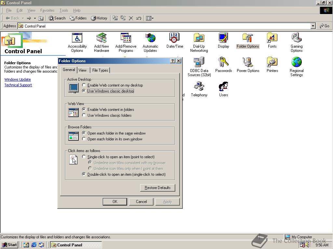
Task: Open the Accessibility Options applet
Action: pyautogui.click(x=77, y=42)
